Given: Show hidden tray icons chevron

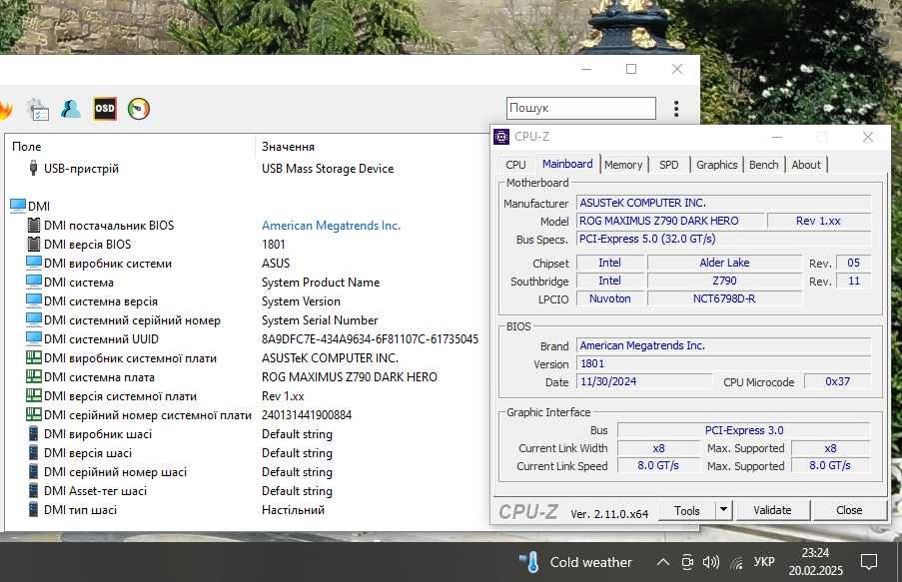Looking at the screenshot, I should click(x=662, y=562).
